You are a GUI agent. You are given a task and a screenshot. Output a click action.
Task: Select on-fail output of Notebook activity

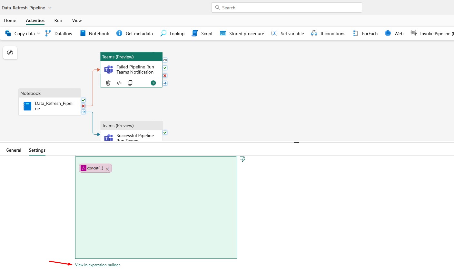(x=83, y=106)
